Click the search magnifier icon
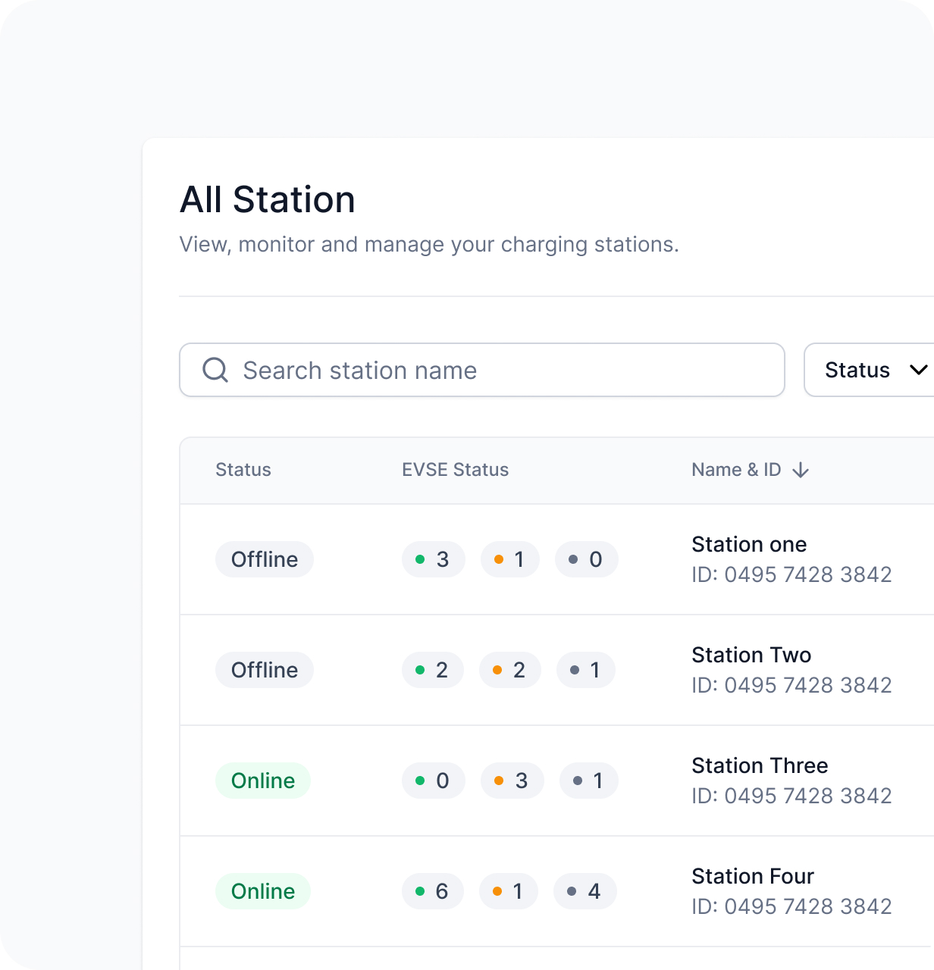Viewport: 934px width, 970px height. 215,370
